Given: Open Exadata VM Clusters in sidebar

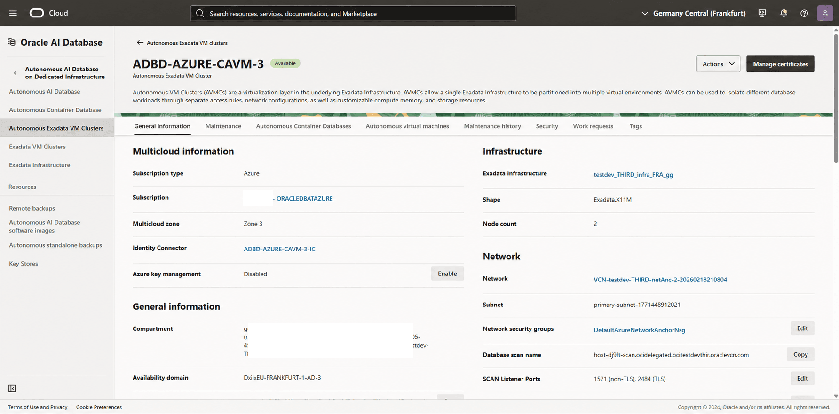Looking at the screenshot, I should (x=37, y=147).
